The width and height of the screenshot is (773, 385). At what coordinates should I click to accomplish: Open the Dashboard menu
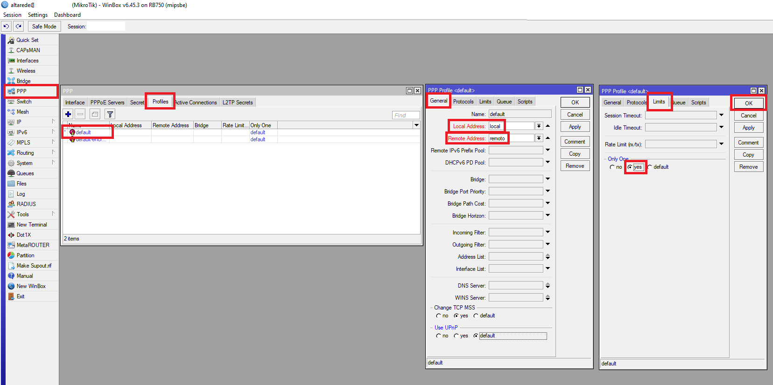click(67, 15)
